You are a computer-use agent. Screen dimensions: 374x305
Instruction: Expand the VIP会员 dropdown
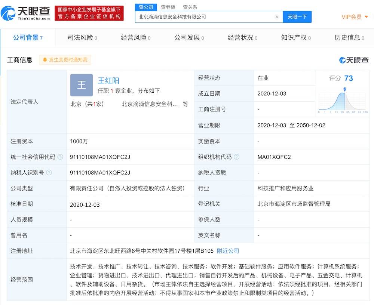click(355, 17)
